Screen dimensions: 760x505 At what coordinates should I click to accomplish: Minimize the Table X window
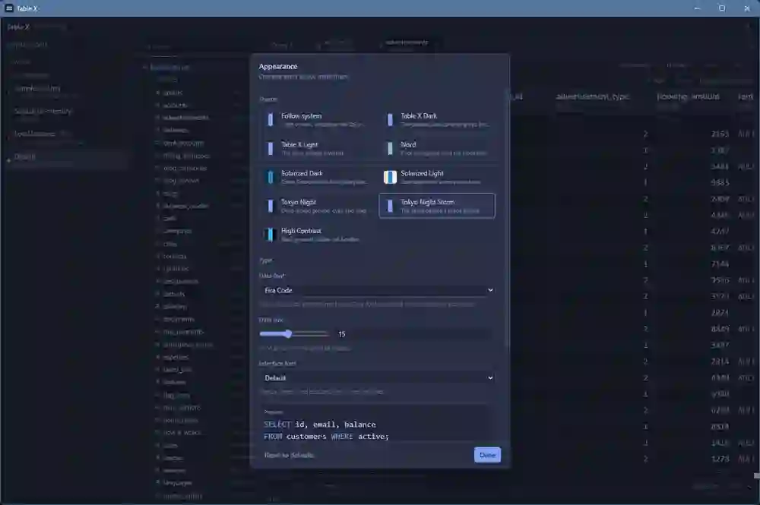tap(697, 8)
